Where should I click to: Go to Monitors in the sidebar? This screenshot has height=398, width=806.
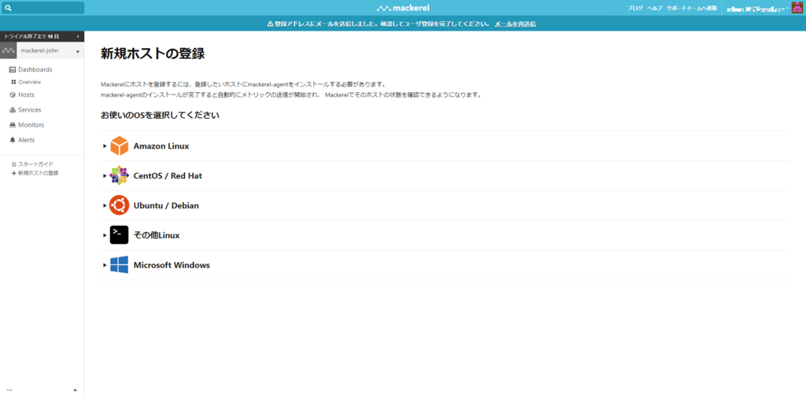point(31,125)
